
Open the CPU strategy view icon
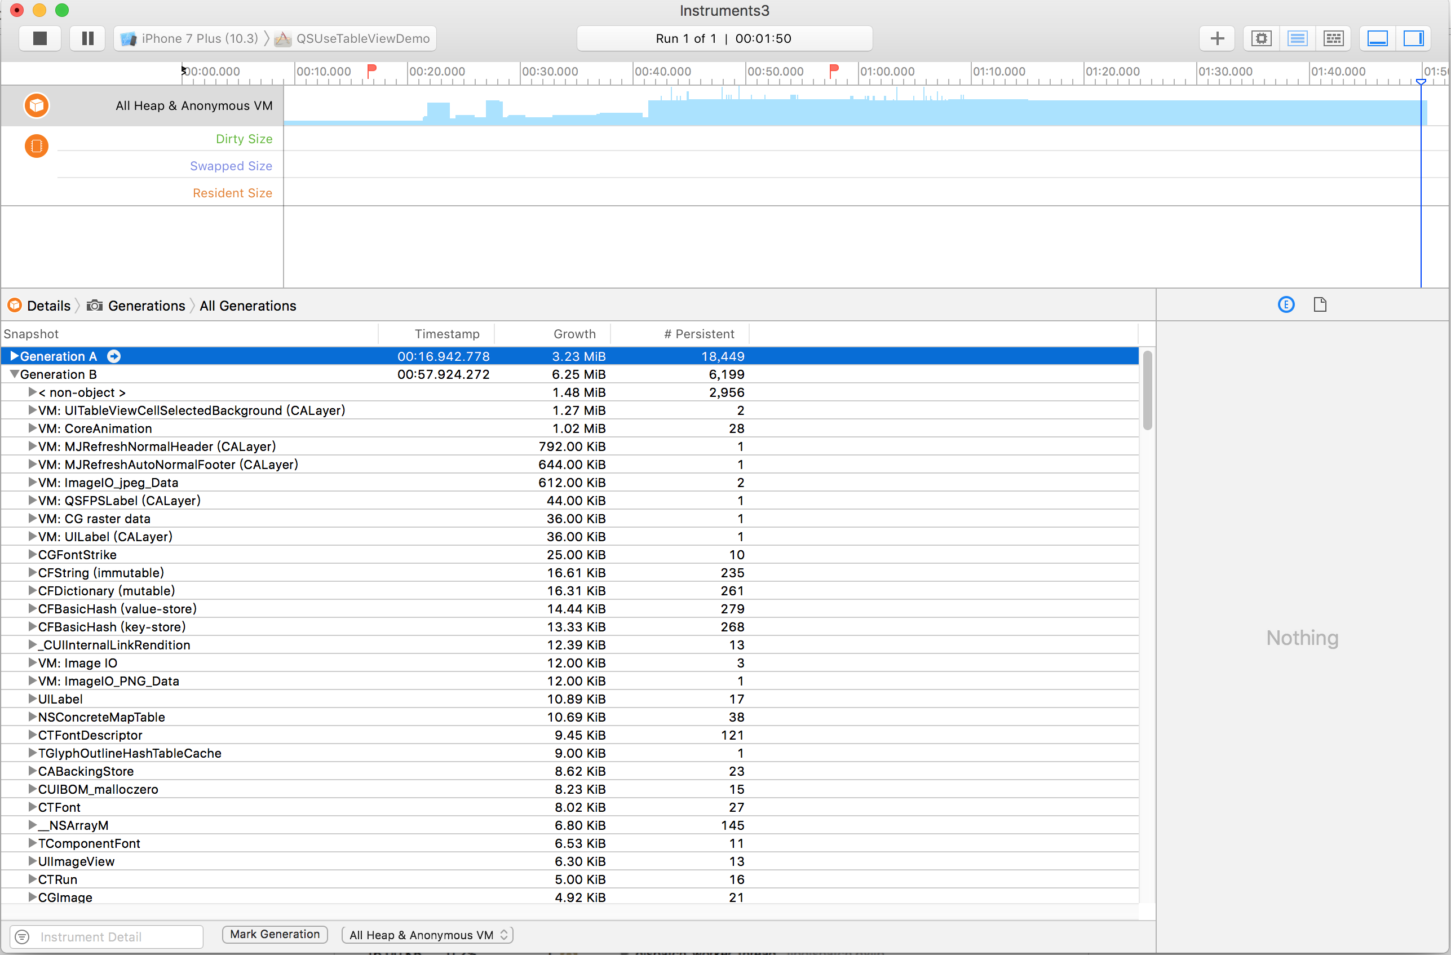[x=1261, y=38]
